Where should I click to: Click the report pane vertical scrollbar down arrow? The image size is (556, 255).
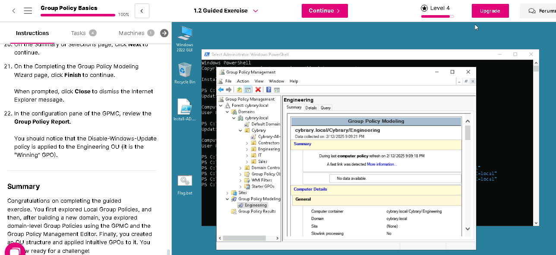click(468, 229)
